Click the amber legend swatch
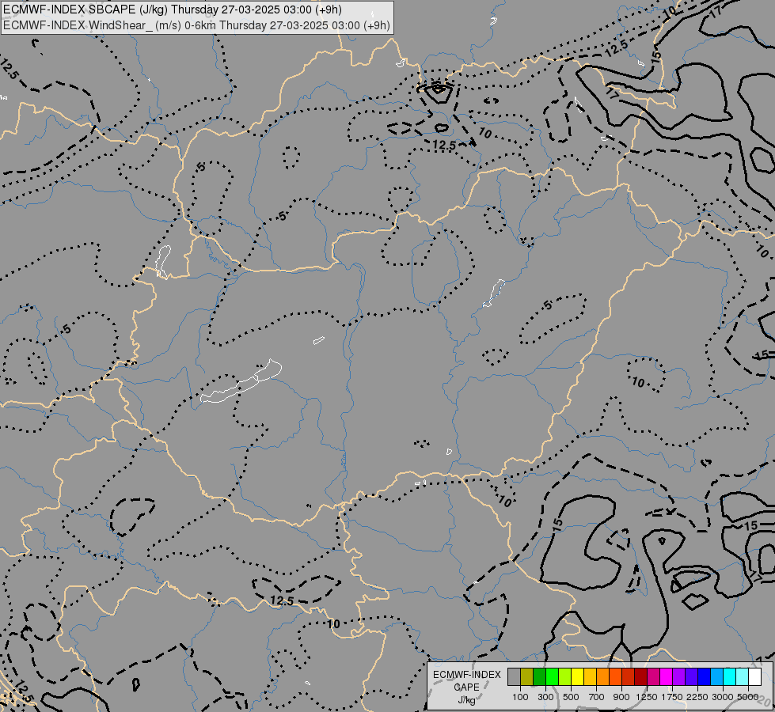The image size is (775, 712). point(590,676)
